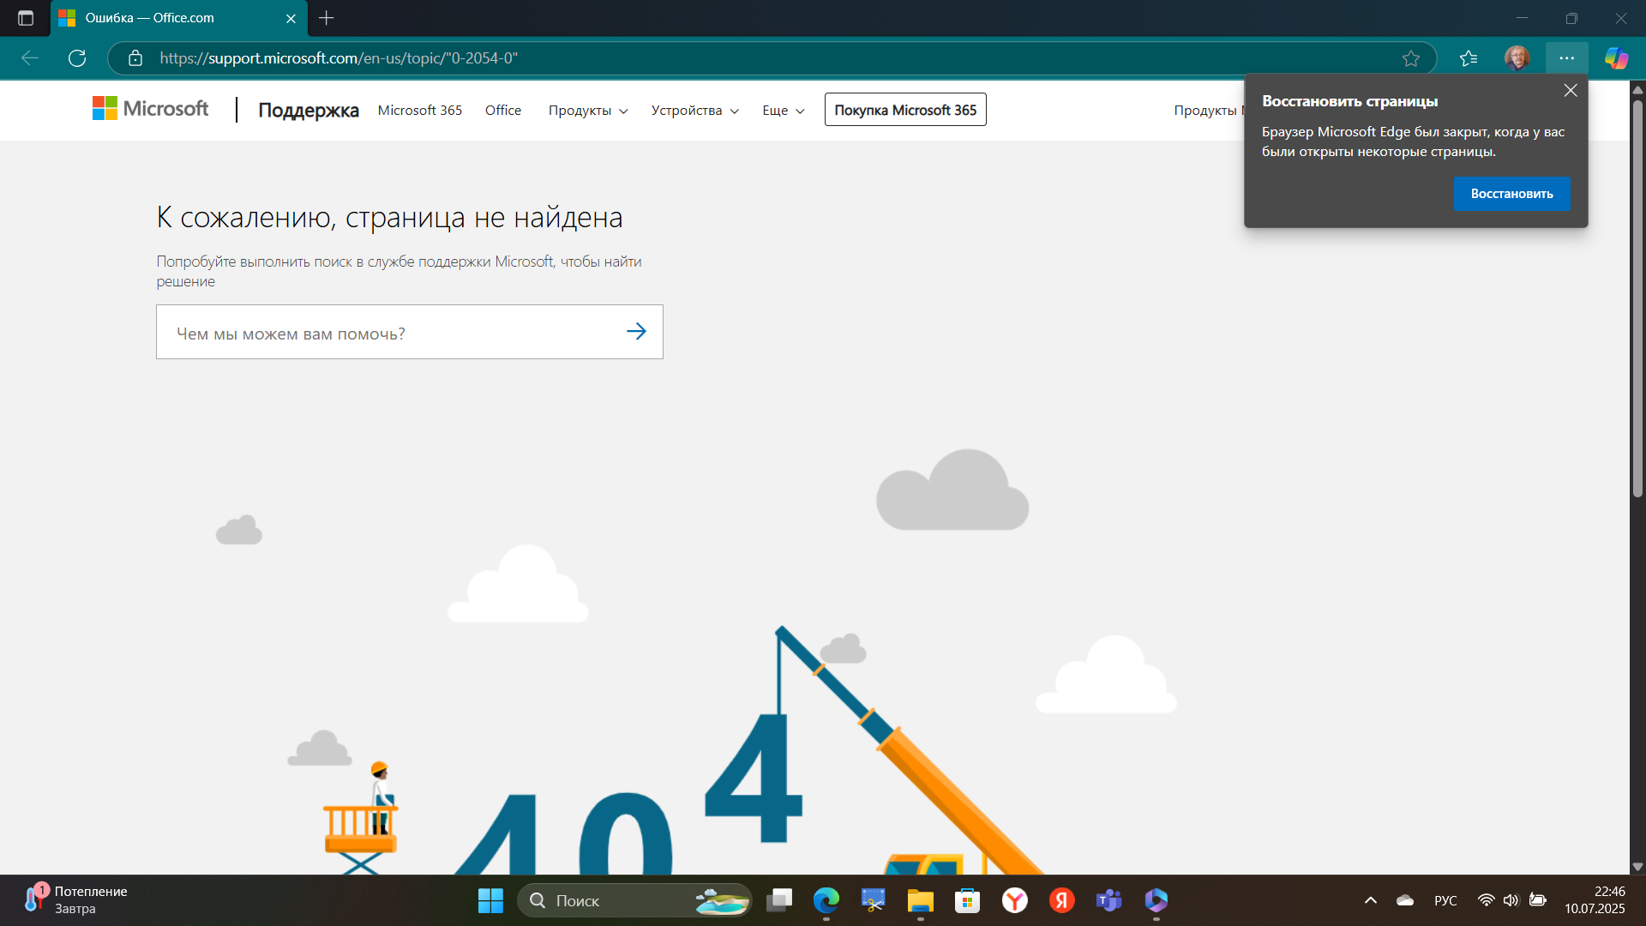Expand the Еще dropdown menu

pos(783,111)
